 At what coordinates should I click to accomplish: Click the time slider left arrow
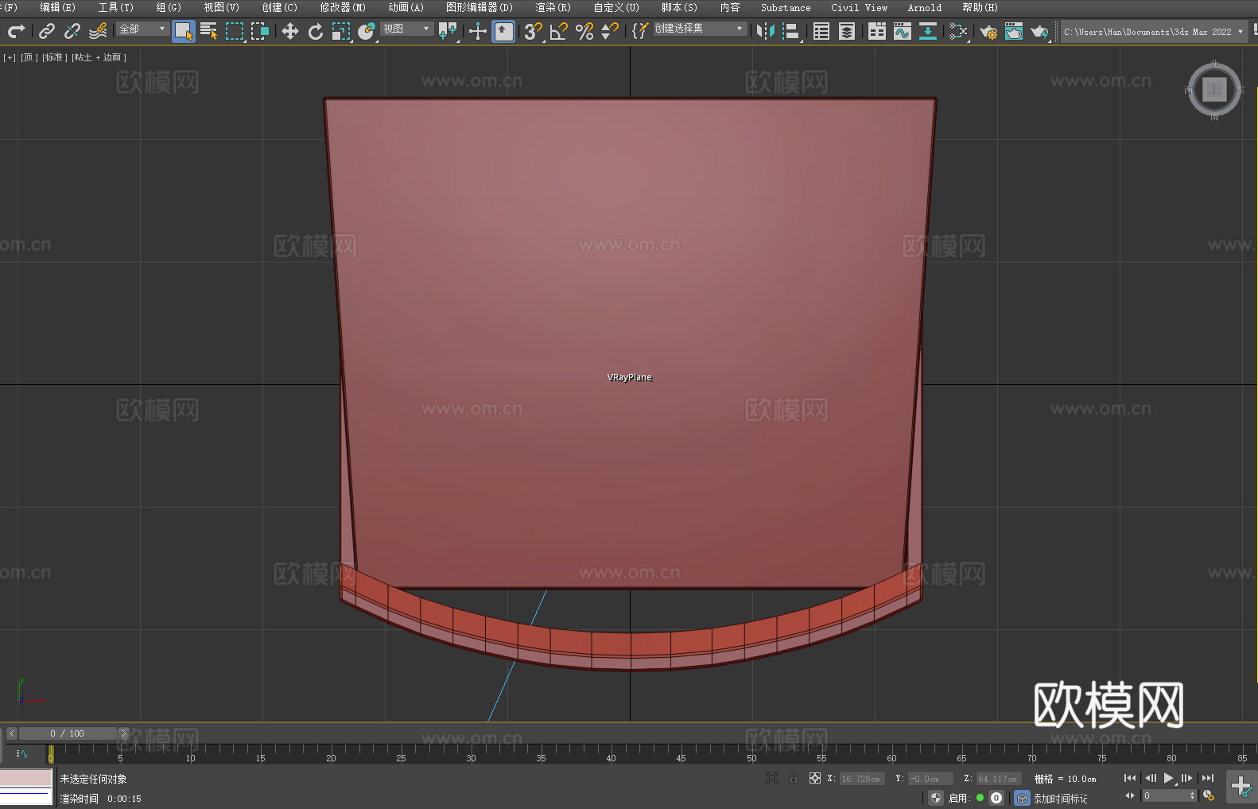pos(11,733)
